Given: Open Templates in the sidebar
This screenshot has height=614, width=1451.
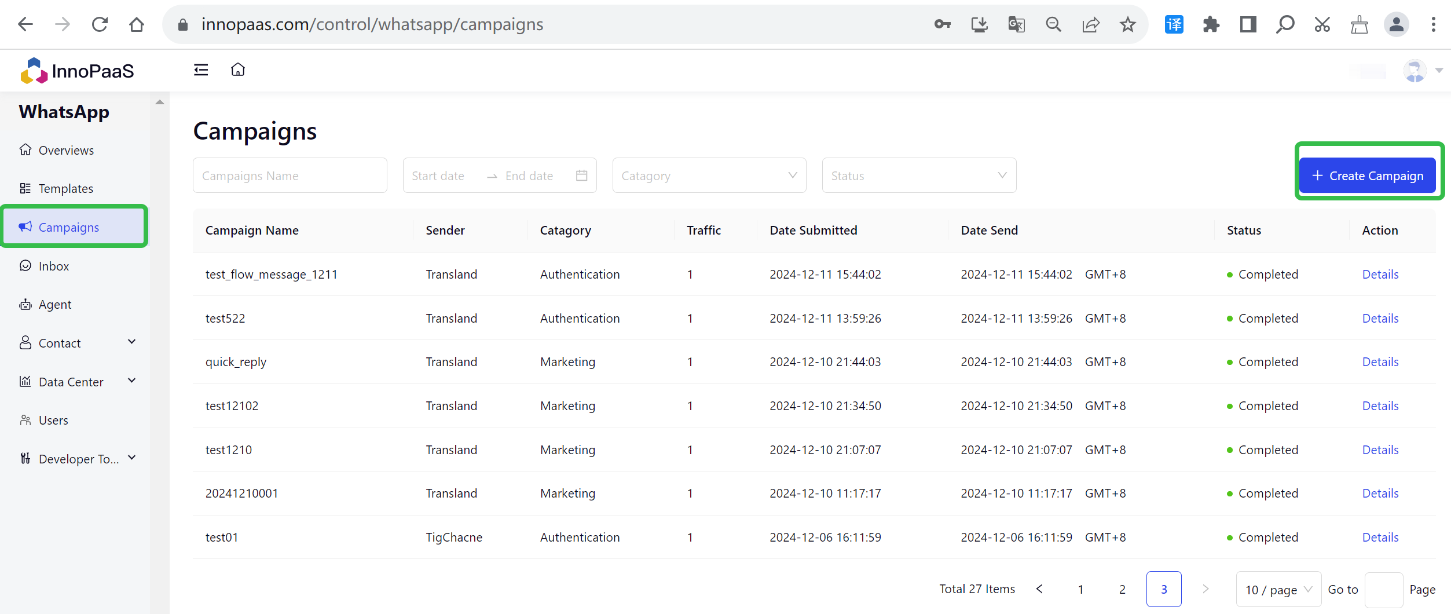Looking at the screenshot, I should point(65,188).
